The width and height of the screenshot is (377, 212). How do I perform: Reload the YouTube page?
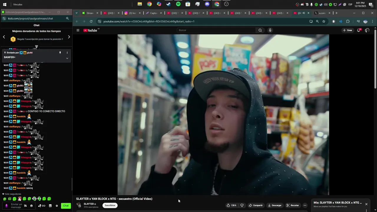pyautogui.click(x=91, y=21)
